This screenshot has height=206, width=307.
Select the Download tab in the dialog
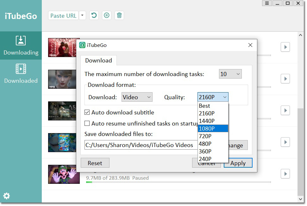(x=98, y=60)
